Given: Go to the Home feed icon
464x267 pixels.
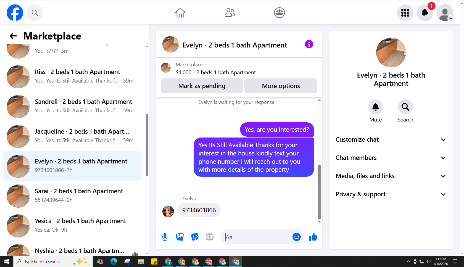Looking at the screenshot, I should [180, 13].
